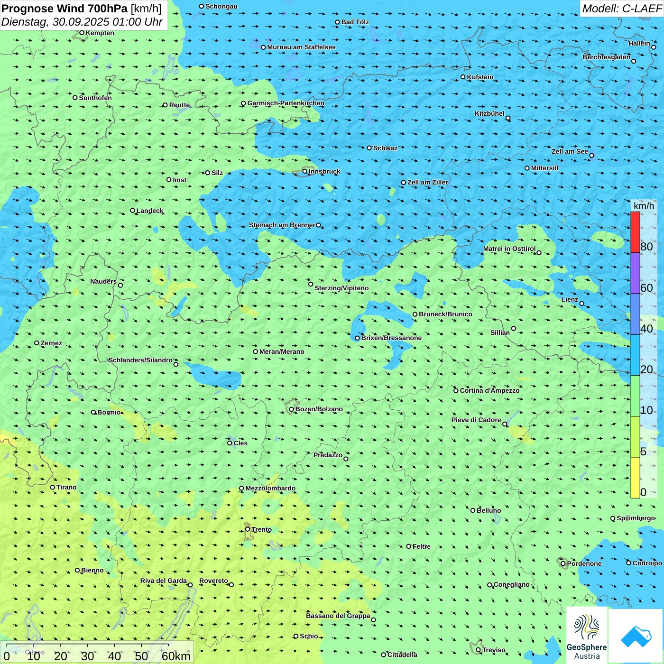Click the Meran/Merano label

pyautogui.click(x=282, y=351)
